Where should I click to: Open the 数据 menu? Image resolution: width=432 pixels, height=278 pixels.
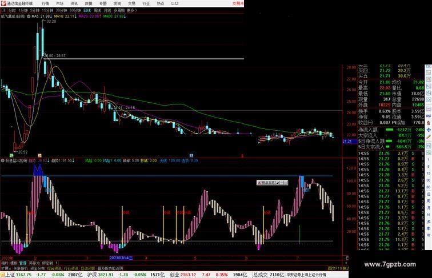89,3
